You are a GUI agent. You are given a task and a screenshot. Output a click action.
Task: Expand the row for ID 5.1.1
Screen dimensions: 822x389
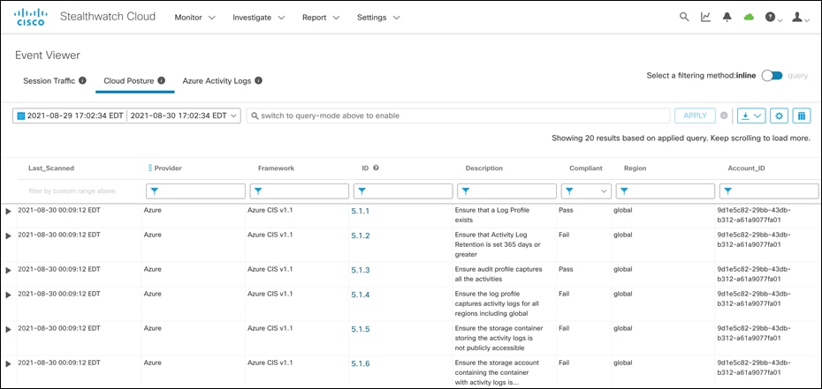coord(9,211)
